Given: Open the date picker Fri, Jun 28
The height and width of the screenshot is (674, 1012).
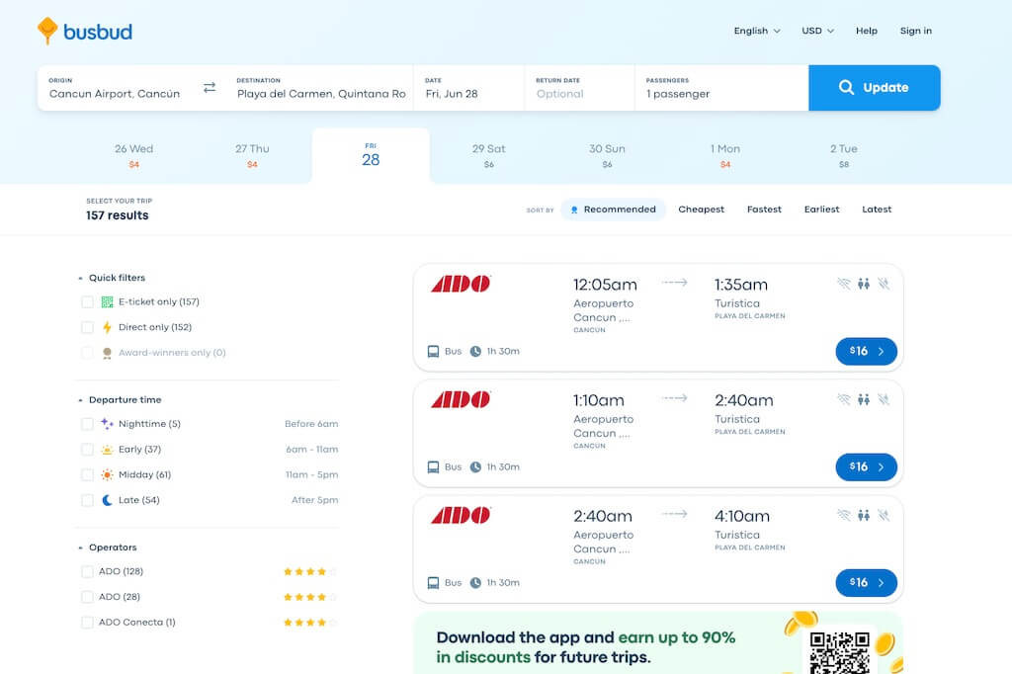Looking at the screenshot, I should [x=468, y=88].
